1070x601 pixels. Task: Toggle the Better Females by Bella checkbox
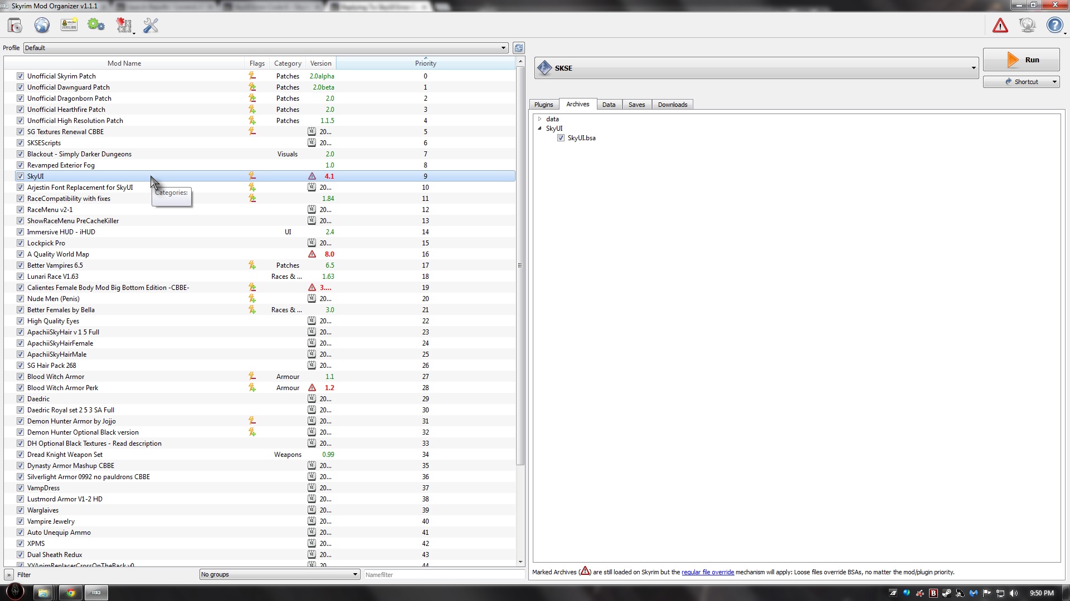(x=20, y=309)
